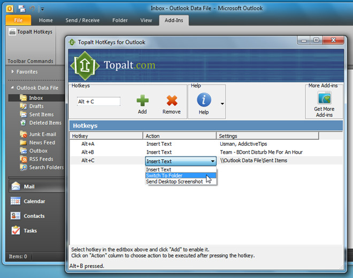This screenshot has height=278, width=353.
Task: Collapse the Outlook Data File tree
Action: pos(12,87)
